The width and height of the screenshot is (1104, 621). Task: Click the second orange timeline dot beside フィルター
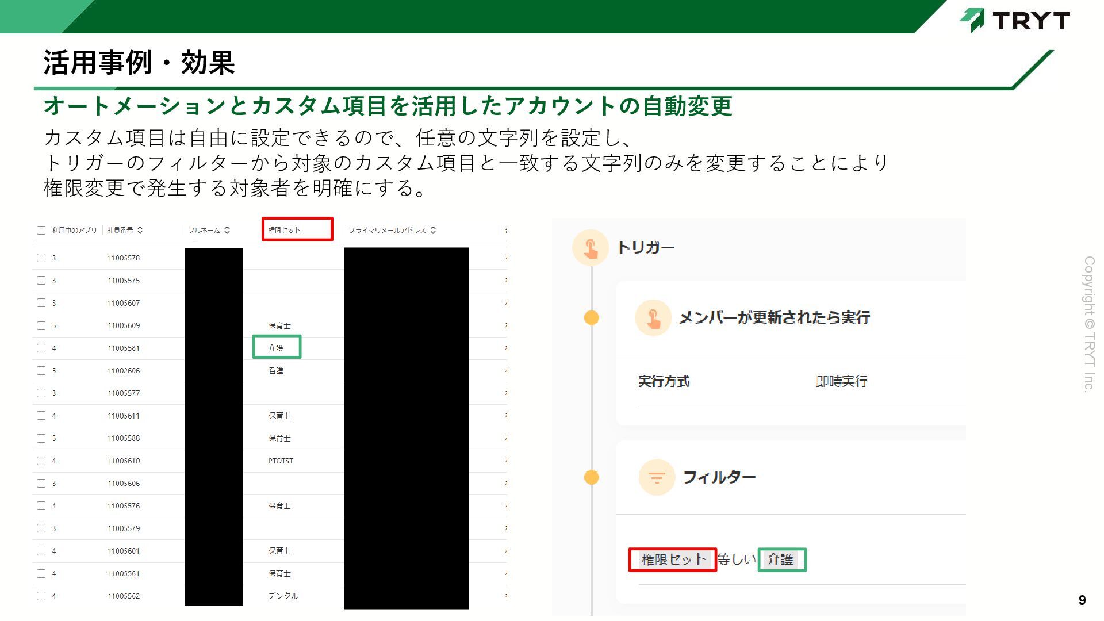(x=592, y=477)
